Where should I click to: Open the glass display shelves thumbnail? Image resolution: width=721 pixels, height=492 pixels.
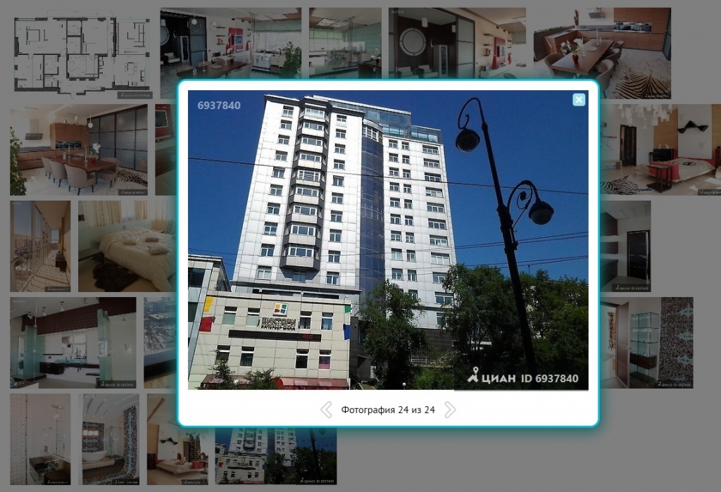coord(646,343)
